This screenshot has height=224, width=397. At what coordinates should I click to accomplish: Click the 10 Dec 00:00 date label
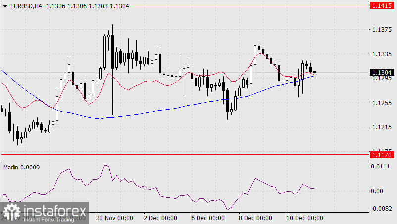(x=305, y=218)
